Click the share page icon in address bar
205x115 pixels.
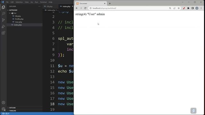[x=174, y=8]
